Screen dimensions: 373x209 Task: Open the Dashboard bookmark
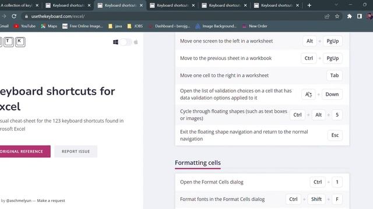pyautogui.click(x=170, y=26)
